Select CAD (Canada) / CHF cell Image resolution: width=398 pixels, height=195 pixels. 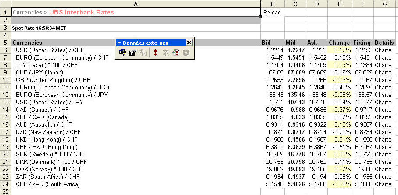pyautogui.click(x=136, y=110)
